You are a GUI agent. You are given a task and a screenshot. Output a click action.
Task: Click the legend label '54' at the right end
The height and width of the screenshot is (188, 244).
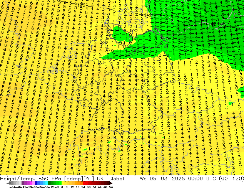111,187
